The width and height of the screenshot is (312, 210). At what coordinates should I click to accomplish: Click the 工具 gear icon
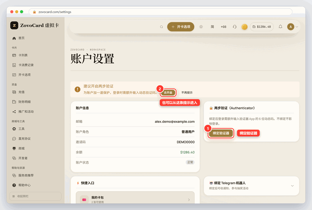(14, 129)
